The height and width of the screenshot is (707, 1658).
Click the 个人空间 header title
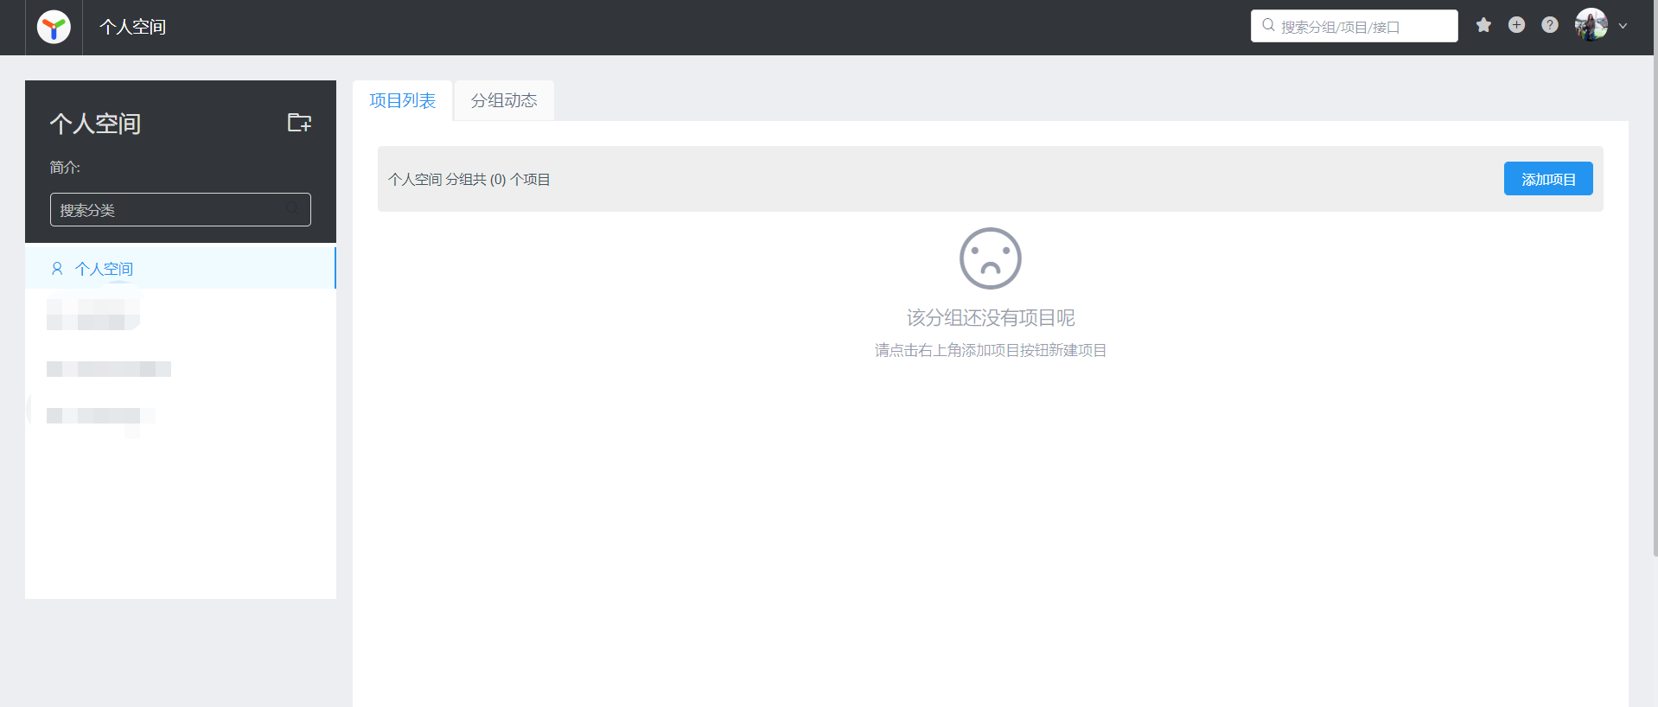[132, 27]
